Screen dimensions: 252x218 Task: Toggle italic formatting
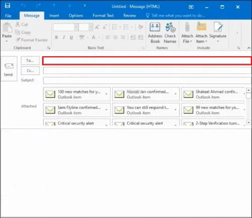pos(64,37)
